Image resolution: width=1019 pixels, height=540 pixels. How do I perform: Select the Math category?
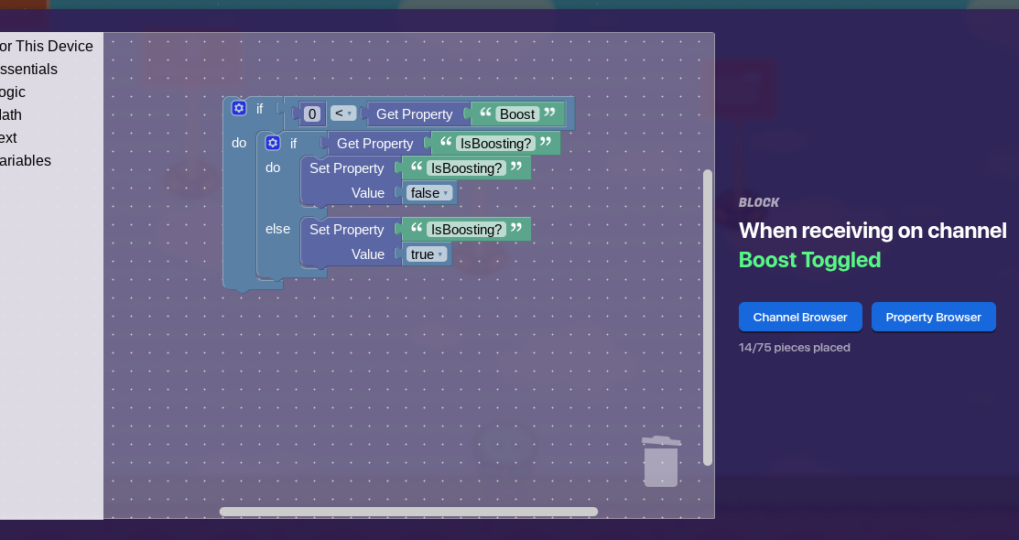(11, 114)
